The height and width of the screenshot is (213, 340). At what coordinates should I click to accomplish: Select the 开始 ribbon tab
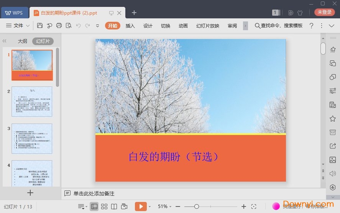coord(113,26)
